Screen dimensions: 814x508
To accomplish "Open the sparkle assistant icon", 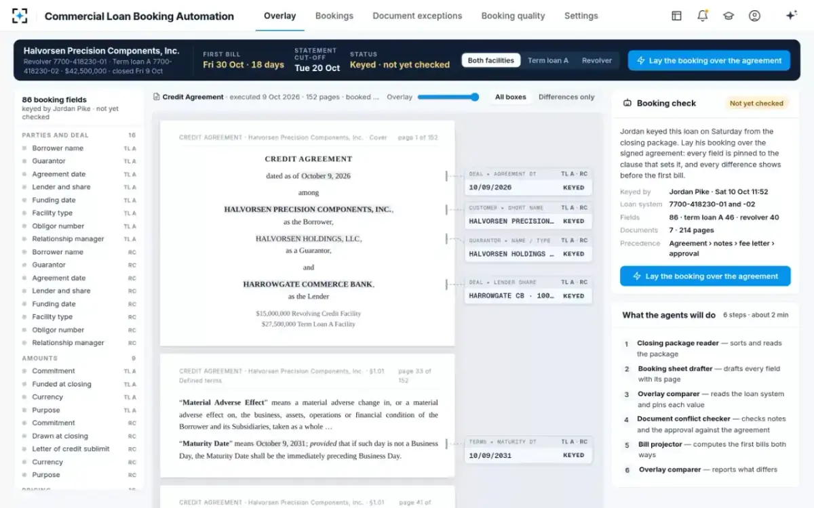I will point(791,16).
